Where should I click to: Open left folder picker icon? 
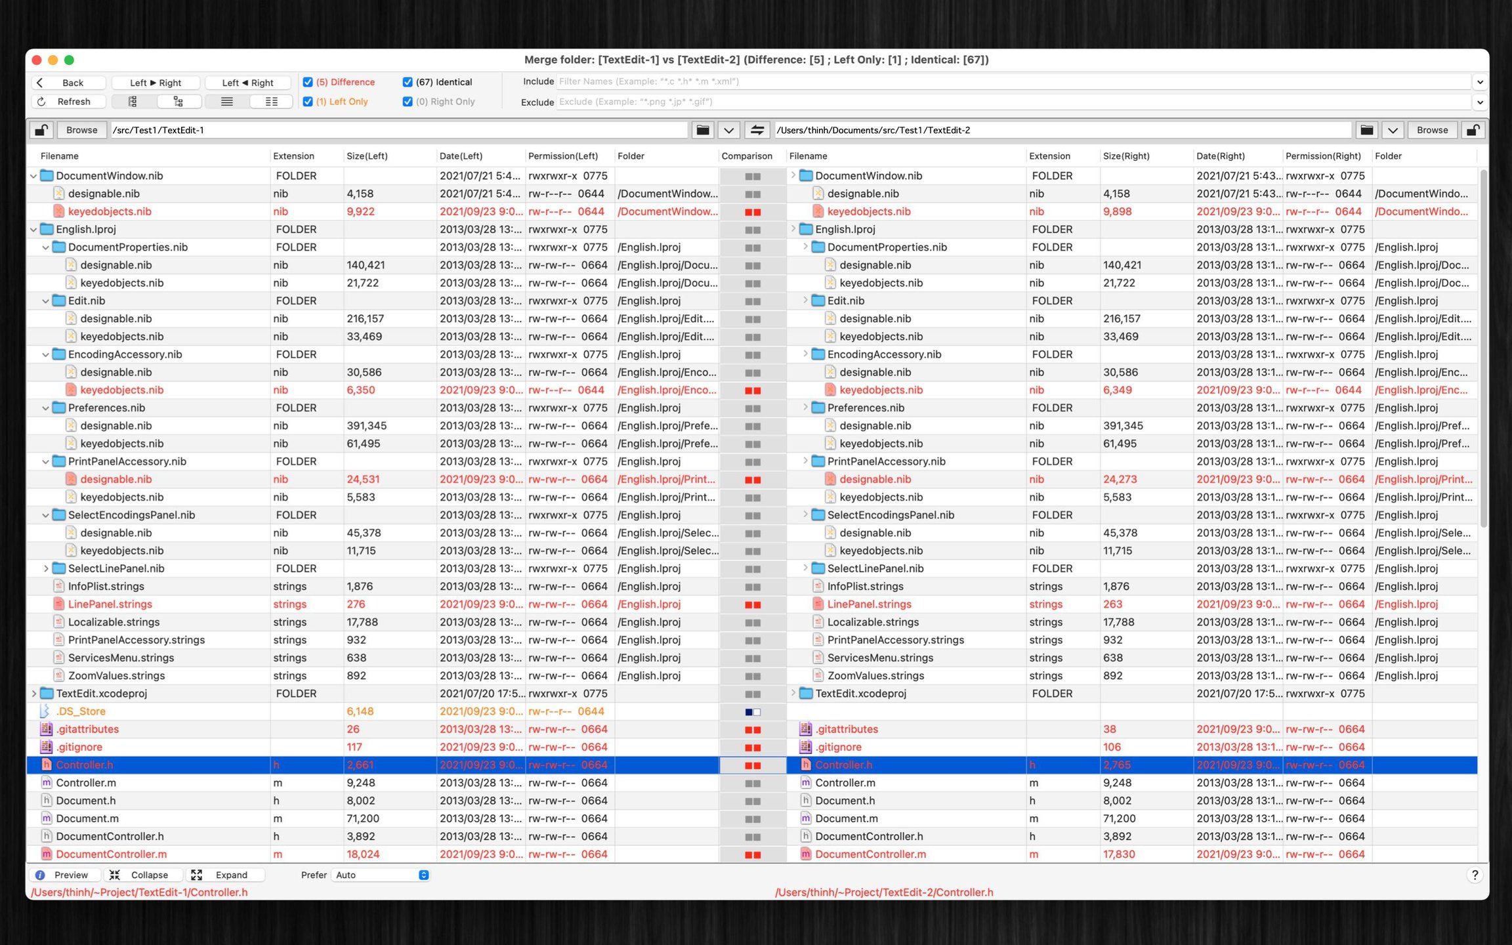pos(702,130)
